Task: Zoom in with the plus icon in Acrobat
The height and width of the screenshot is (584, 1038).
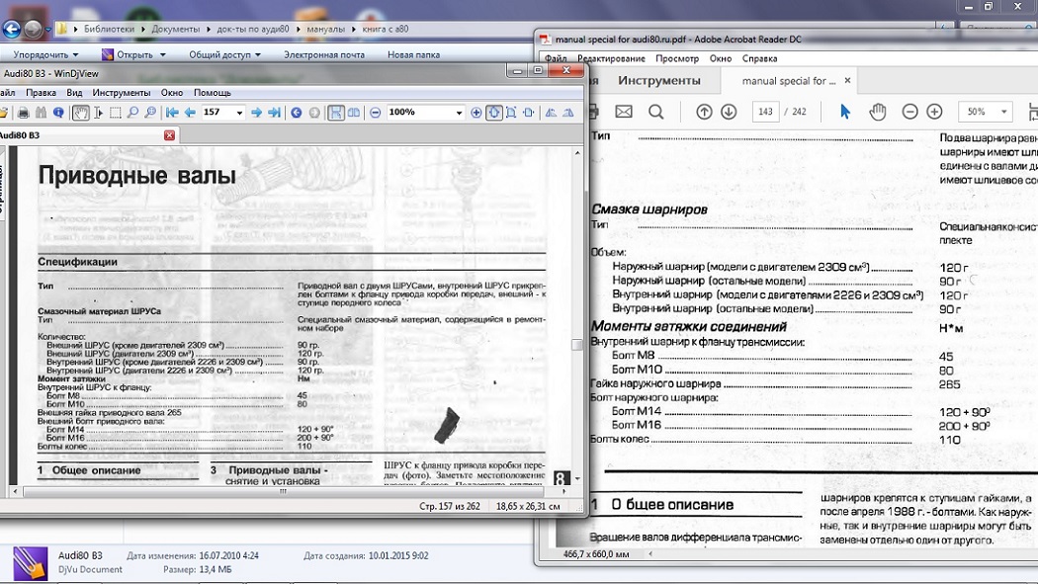Action: [934, 112]
